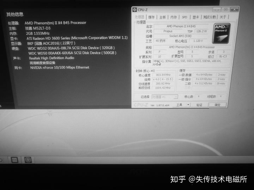Click the maximize button of CPU-Z
The width and height of the screenshot is (254, 190).
pyautogui.click(x=225, y=9)
